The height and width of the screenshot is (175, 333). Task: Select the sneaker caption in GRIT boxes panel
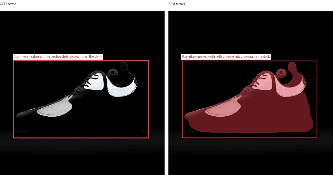point(58,56)
